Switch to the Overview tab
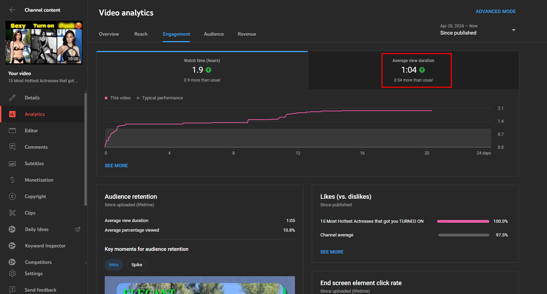 [109, 34]
